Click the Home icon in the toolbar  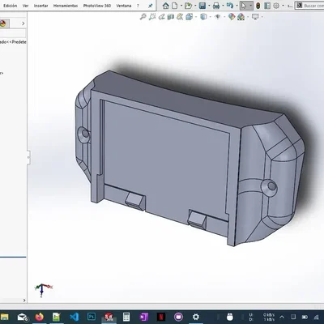(166, 6)
